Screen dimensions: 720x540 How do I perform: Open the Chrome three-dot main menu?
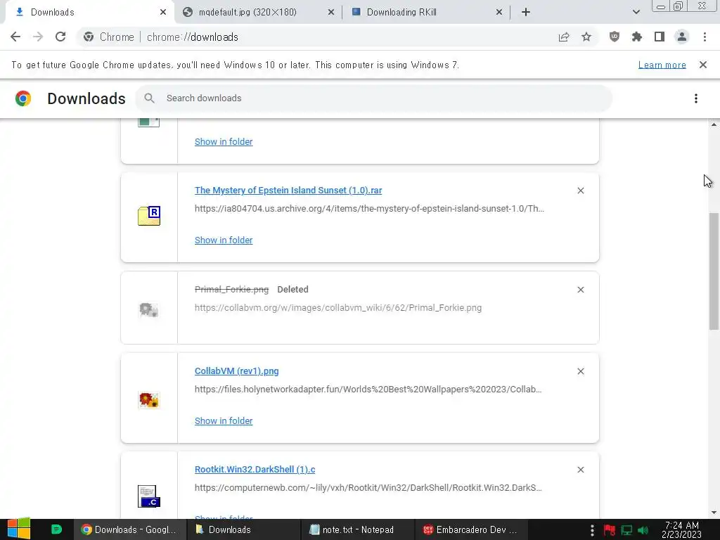(x=705, y=37)
